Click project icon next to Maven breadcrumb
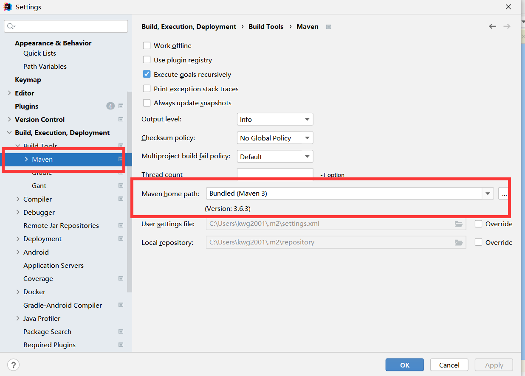 click(328, 26)
